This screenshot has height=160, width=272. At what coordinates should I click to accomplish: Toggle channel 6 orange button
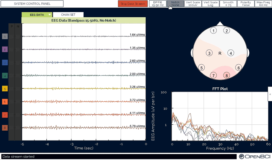[5, 102]
